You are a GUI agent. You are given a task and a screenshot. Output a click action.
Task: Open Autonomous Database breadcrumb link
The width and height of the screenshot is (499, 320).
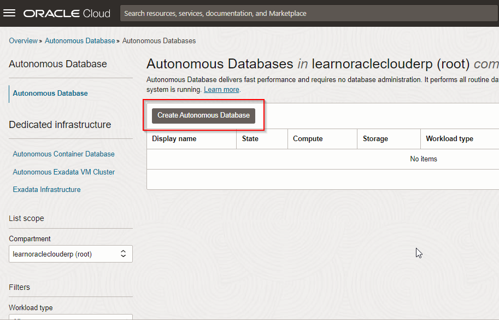click(80, 41)
